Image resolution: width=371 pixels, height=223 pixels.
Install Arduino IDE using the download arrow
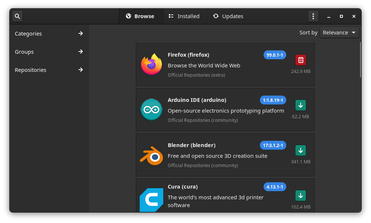[301, 105]
